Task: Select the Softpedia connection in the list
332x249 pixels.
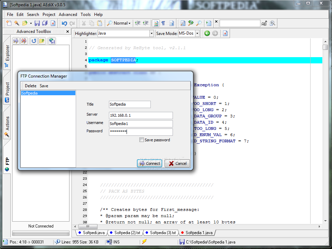Action: click(x=48, y=93)
